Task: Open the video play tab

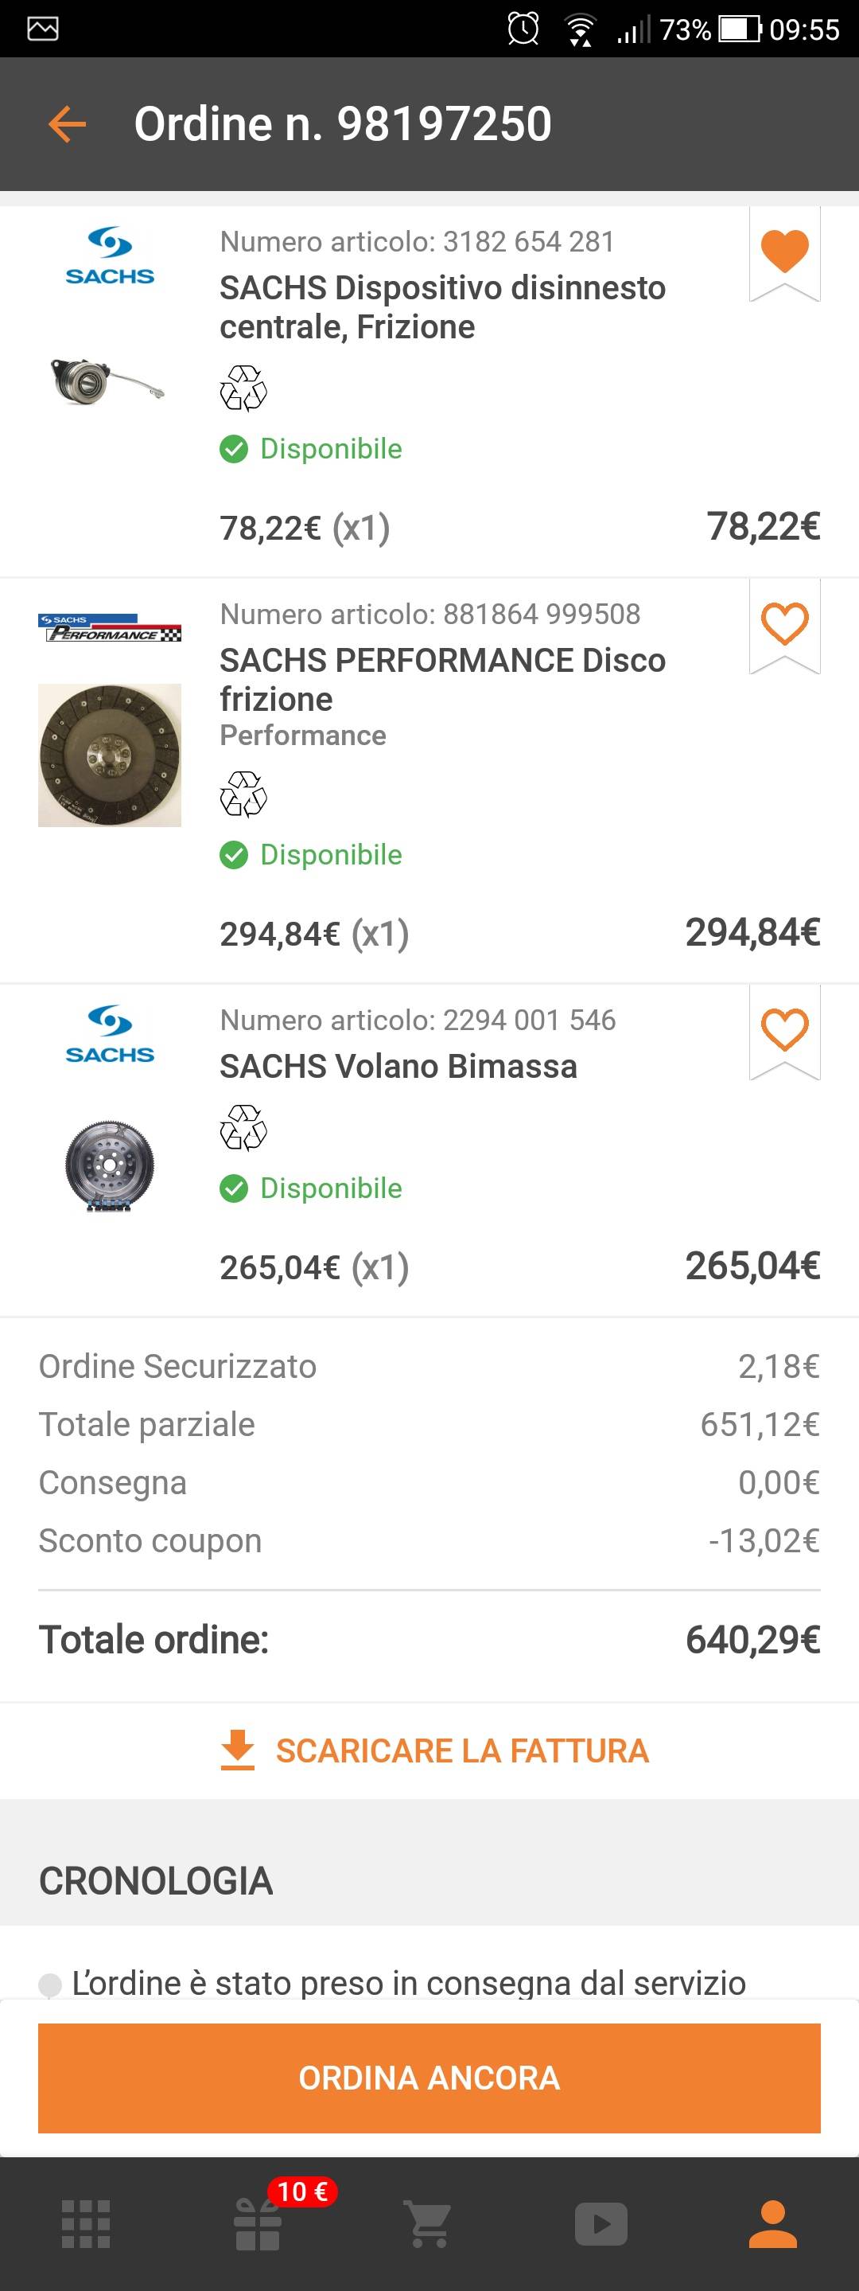Action: click(x=601, y=2224)
